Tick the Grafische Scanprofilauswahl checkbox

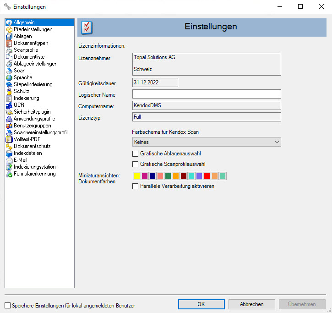click(x=135, y=164)
